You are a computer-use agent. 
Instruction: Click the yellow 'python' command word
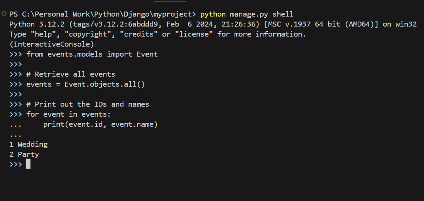coord(213,14)
